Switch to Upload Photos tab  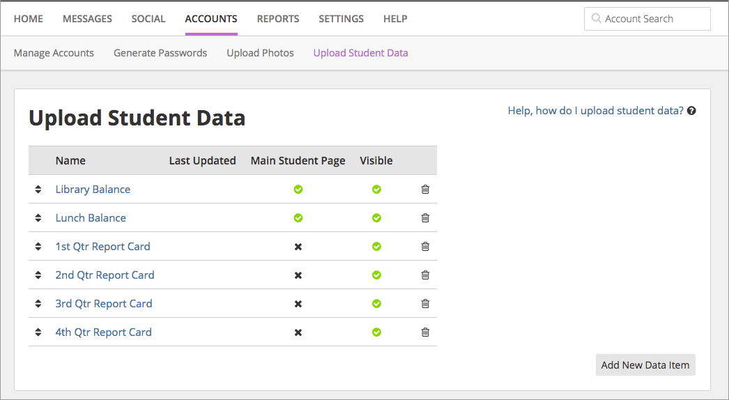coord(261,53)
